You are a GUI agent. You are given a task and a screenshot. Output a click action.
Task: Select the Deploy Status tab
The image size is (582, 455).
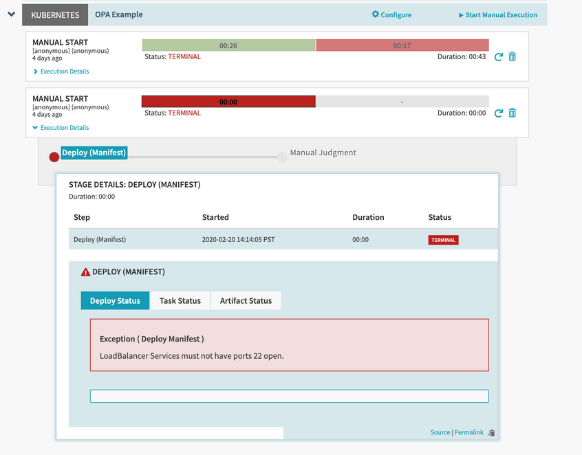pos(115,300)
